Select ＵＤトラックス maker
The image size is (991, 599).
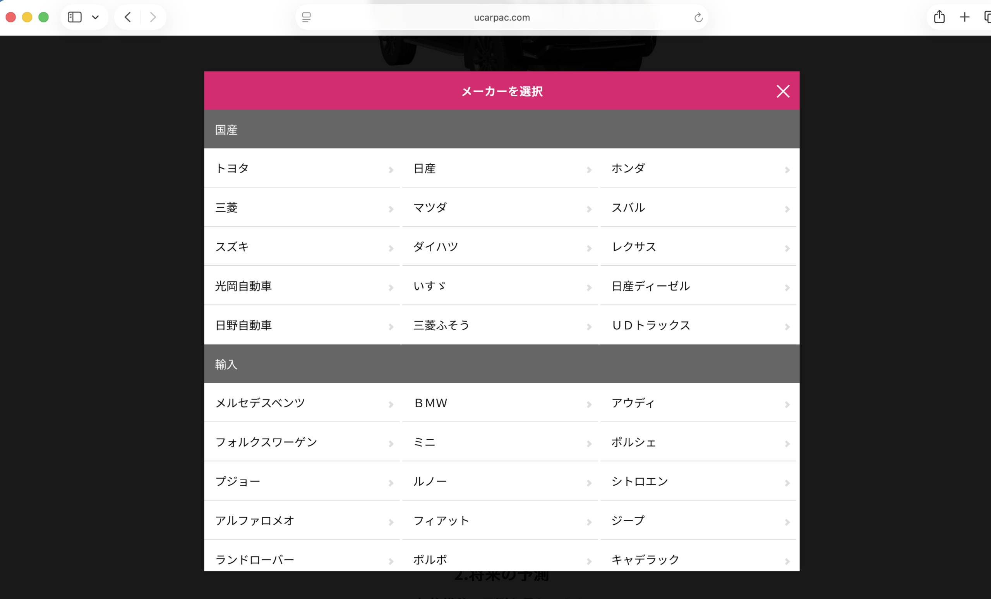tap(698, 325)
